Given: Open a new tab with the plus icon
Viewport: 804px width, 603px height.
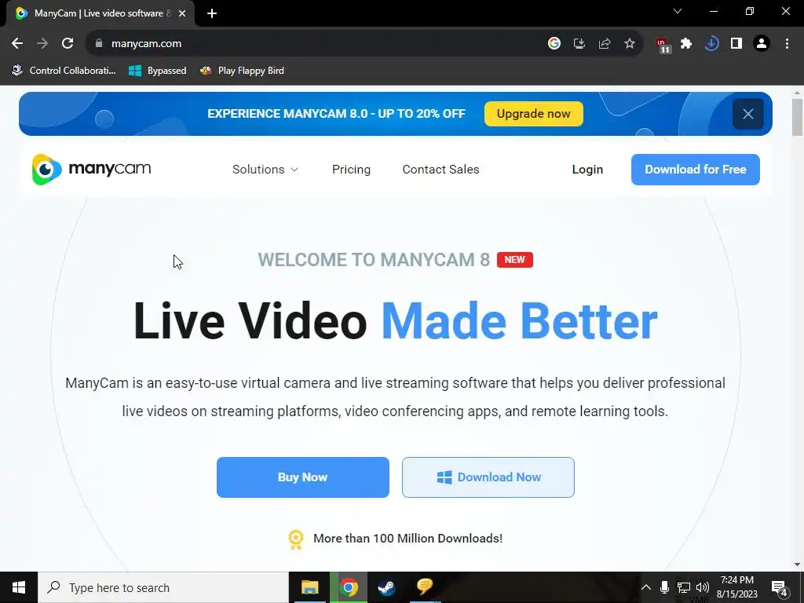Looking at the screenshot, I should 212,13.
